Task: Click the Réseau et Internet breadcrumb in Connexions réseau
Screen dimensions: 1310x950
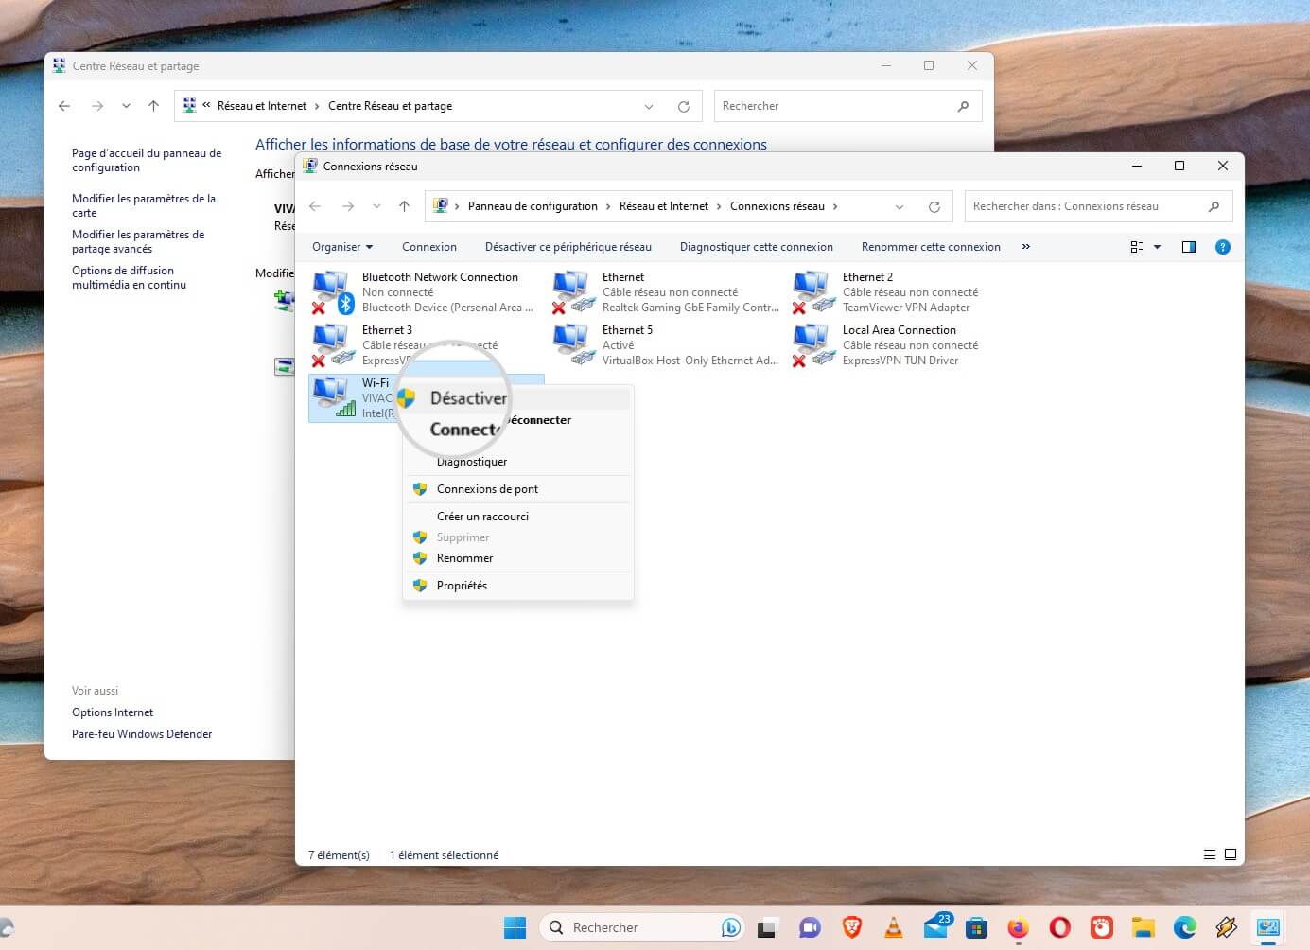Action: pos(664,206)
